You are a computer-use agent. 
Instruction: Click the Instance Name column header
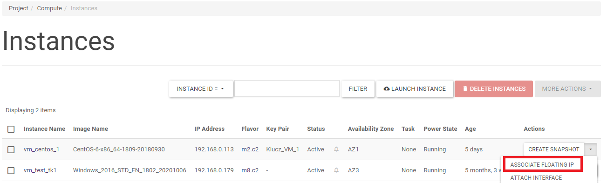(x=44, y=129)
